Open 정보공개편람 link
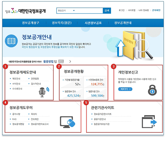This screenshot has width=165, height=141. click(18, 124)
